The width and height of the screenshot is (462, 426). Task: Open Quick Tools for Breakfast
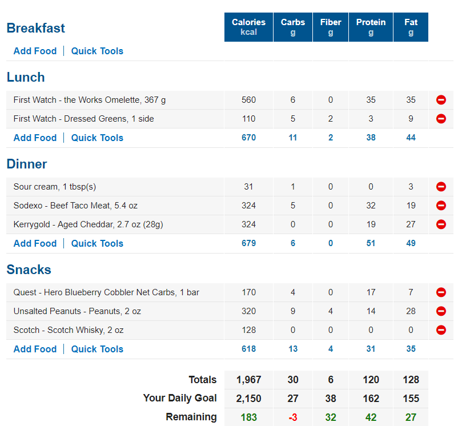point(97,51)
